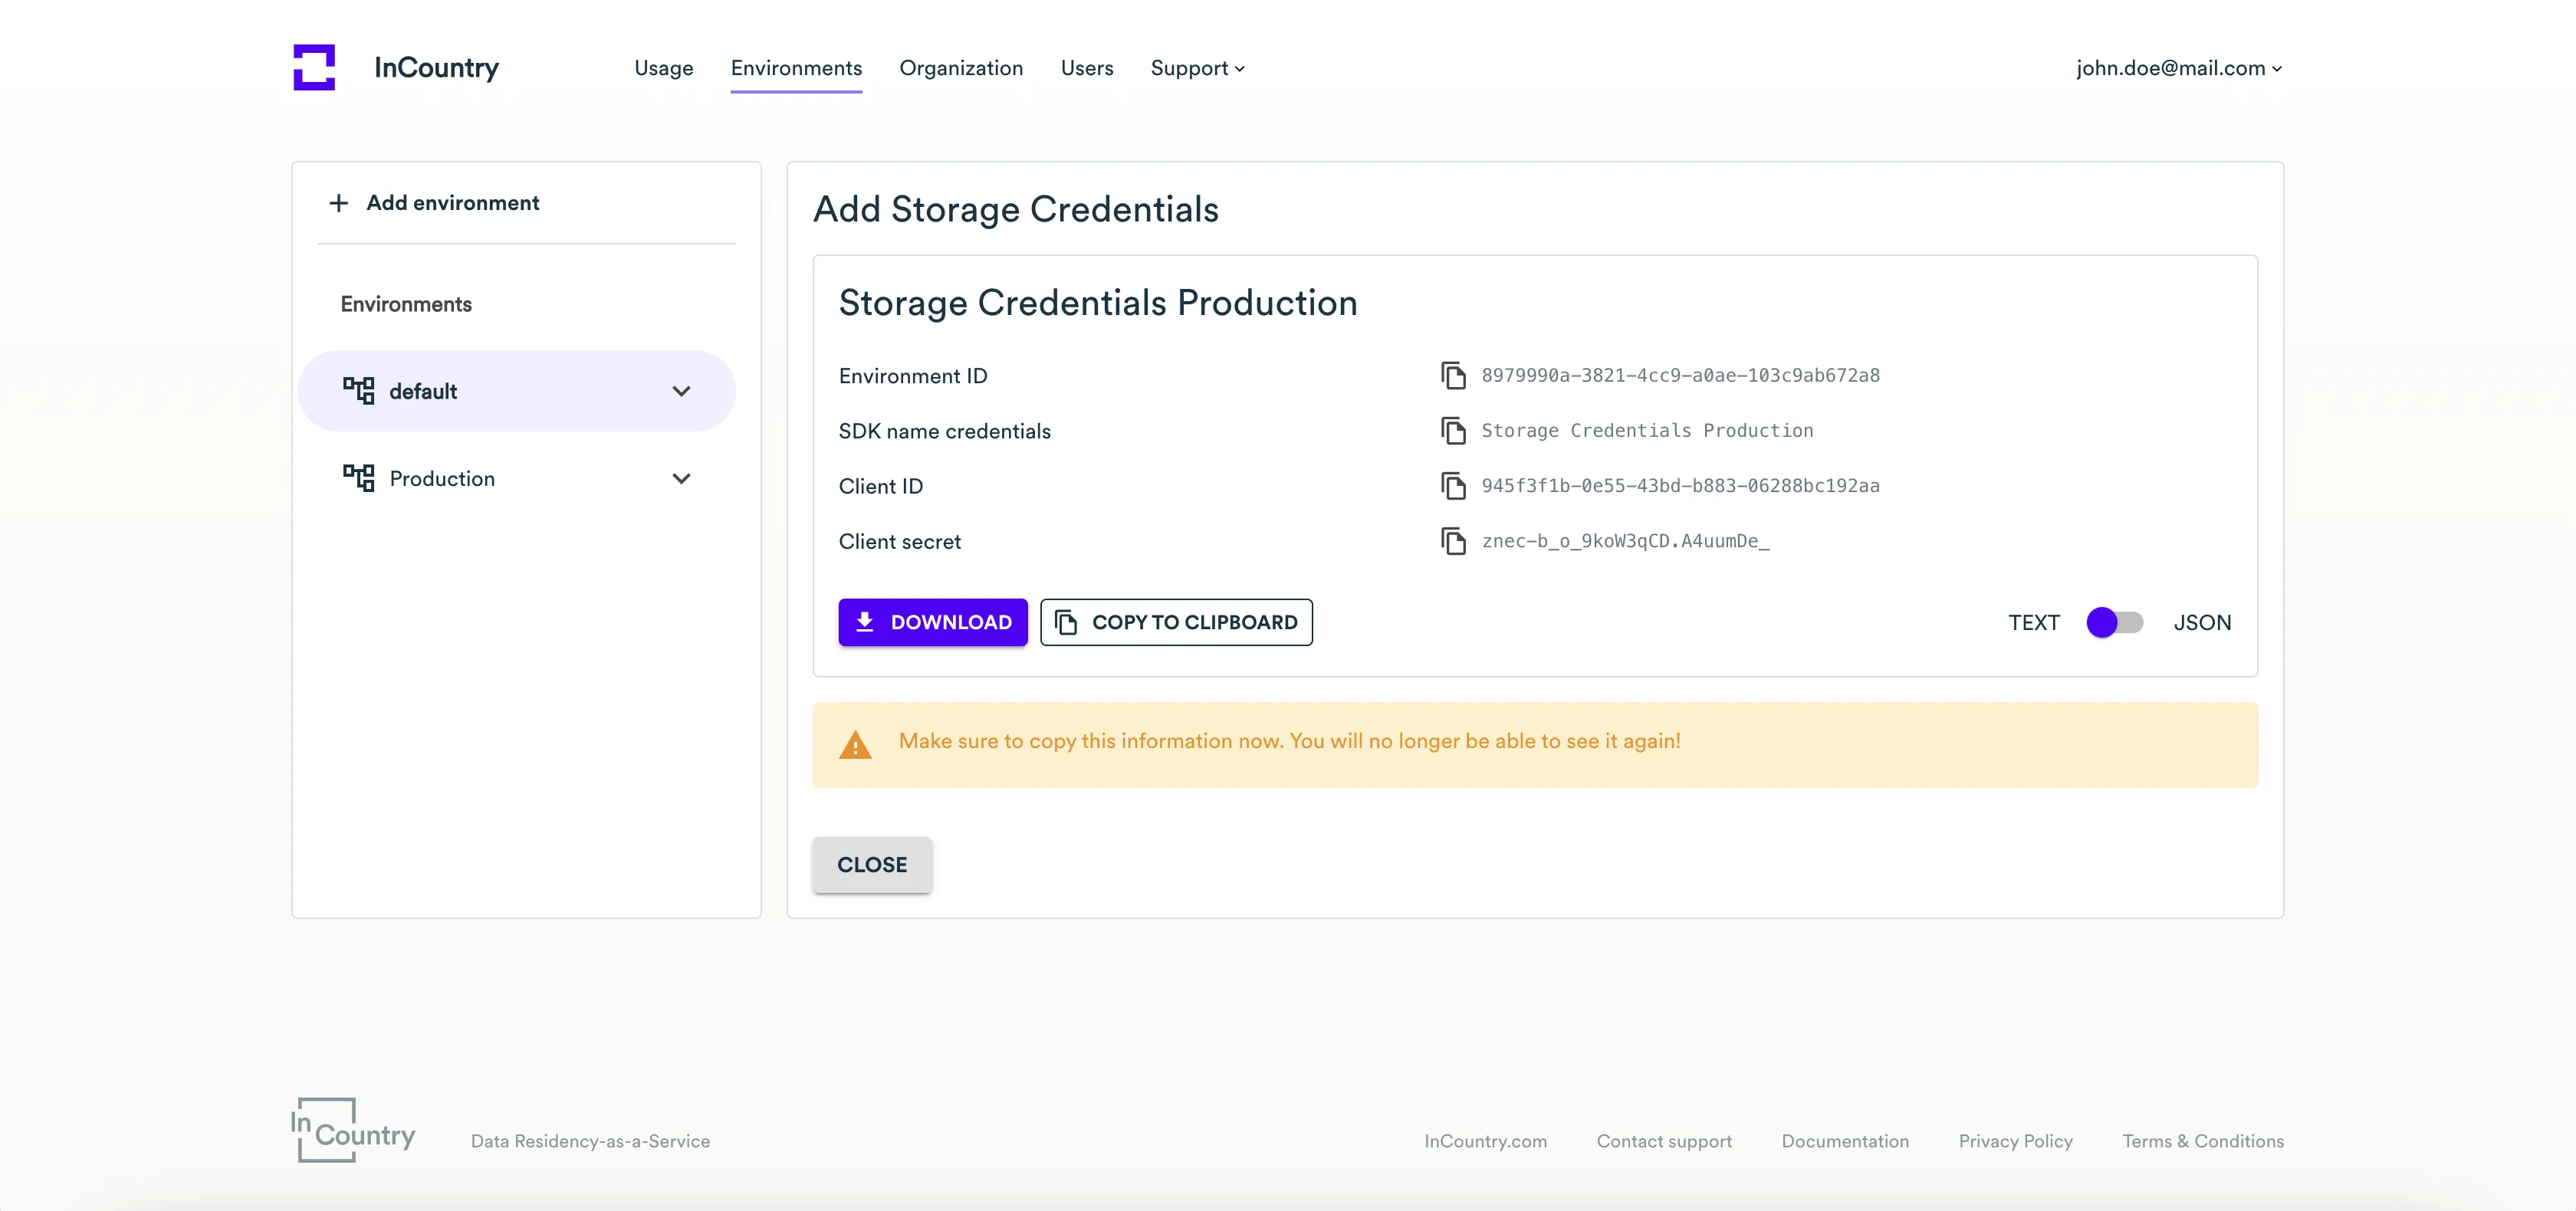Expand the default environment chevron
The height and width of the screenshot is (1211, 2576).
(x=681, y=391)
